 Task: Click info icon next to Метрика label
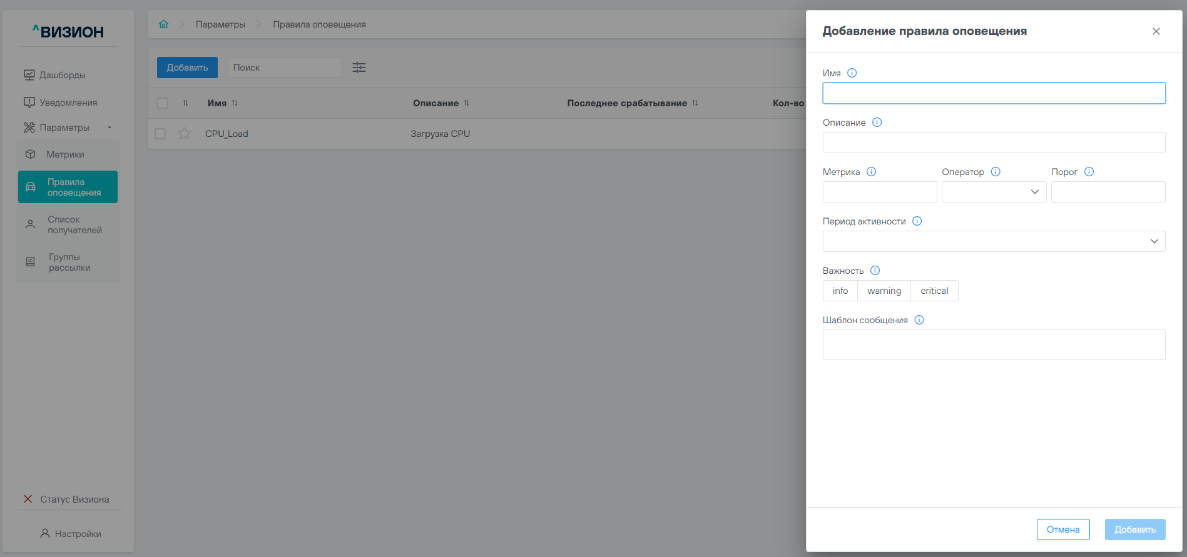pos(871,172)
